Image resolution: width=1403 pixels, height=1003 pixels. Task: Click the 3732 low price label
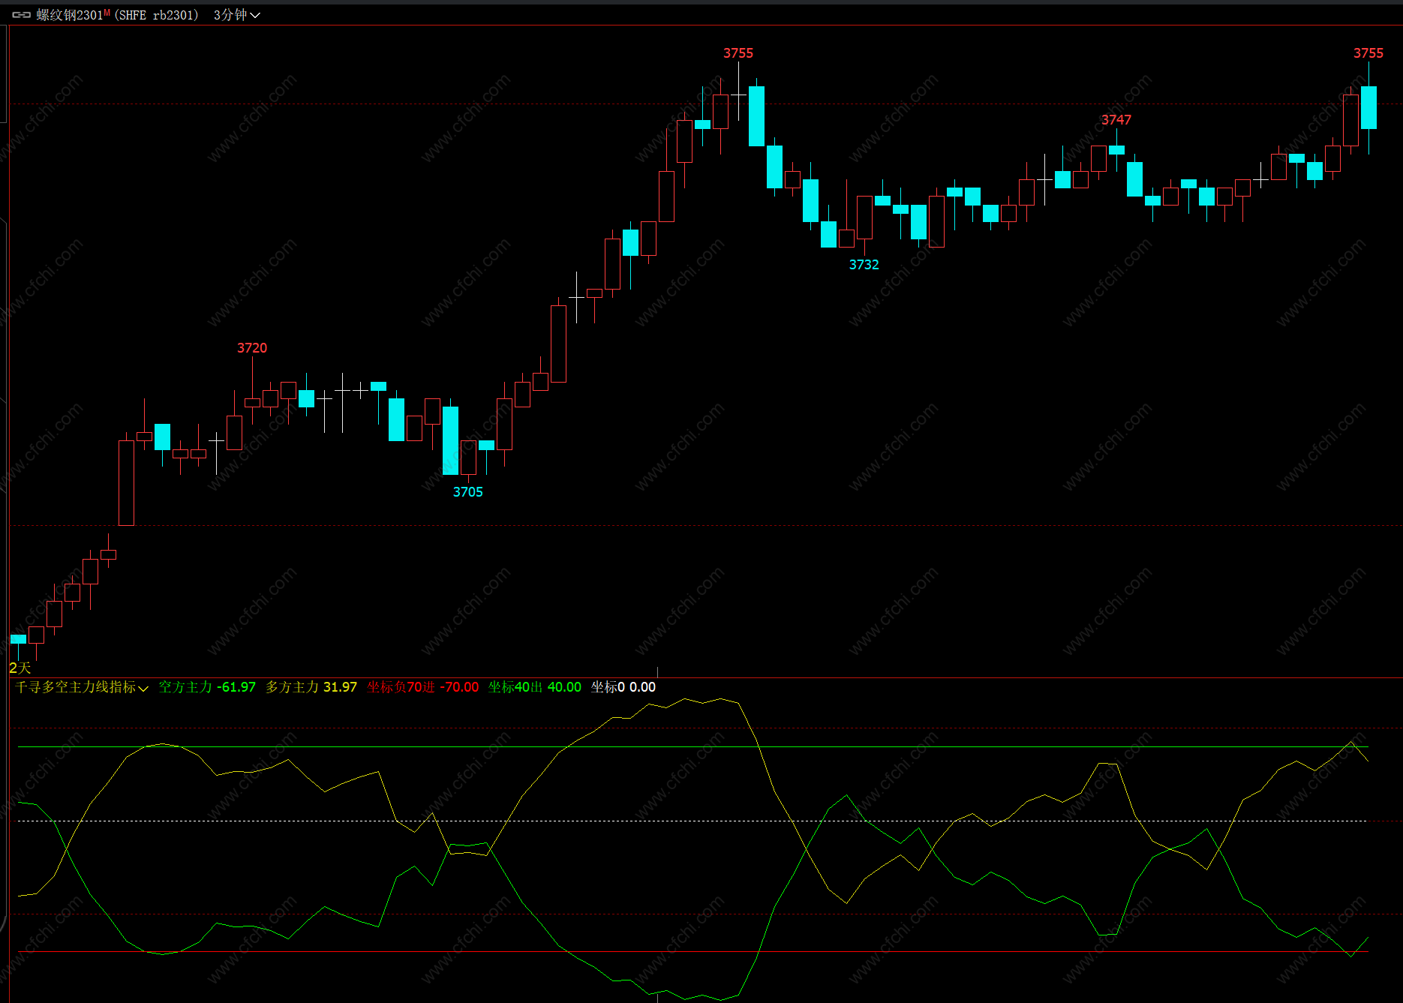click(x=864, y=265)
